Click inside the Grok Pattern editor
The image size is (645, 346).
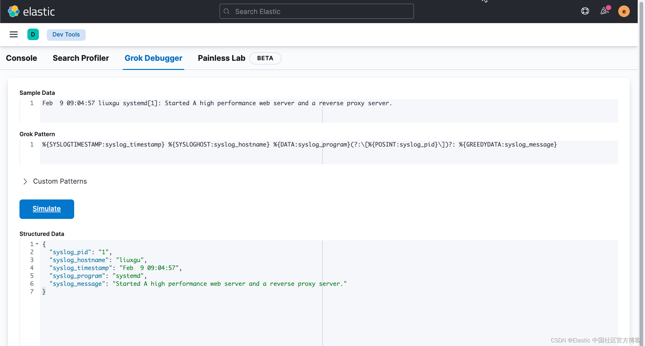pyautogui.click(x=328, y=152)
